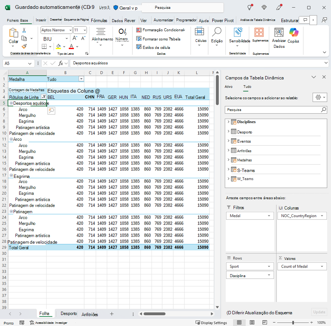Open the Rótulos de Linha filter dropdown
This screenshot has height=326, width=331.
pyautogui.click(x=44, y=97)
